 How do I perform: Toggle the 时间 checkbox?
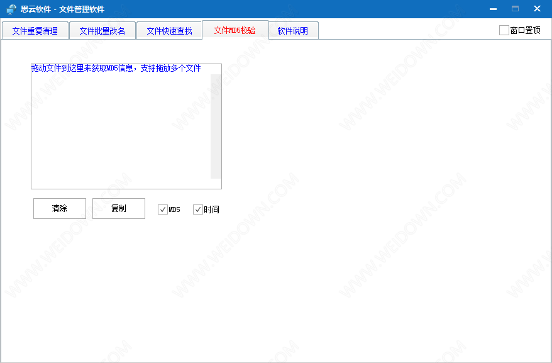click(x=198, y=209)
